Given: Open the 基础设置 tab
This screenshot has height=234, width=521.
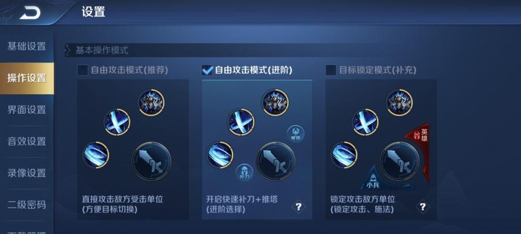Looking at the screenshot, I should [x=26, y=46].
